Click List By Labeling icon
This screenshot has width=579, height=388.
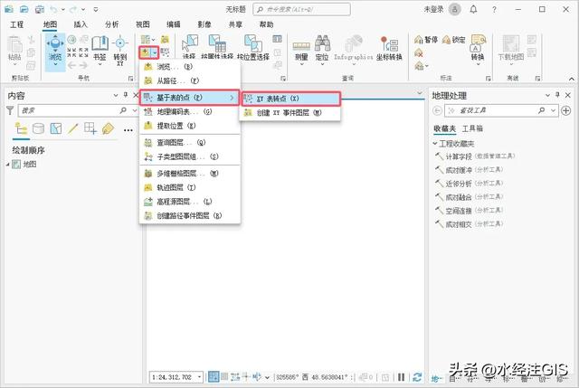[108, 128]
